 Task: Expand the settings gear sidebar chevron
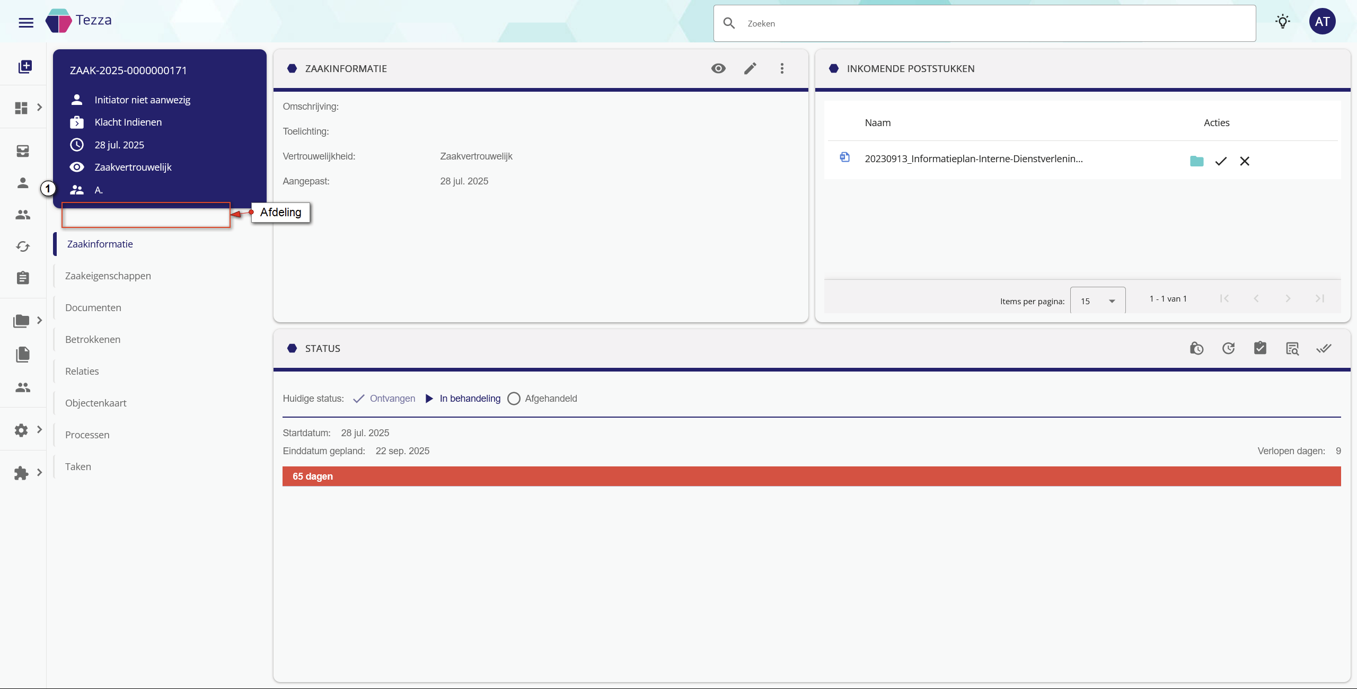click(39, 430)
